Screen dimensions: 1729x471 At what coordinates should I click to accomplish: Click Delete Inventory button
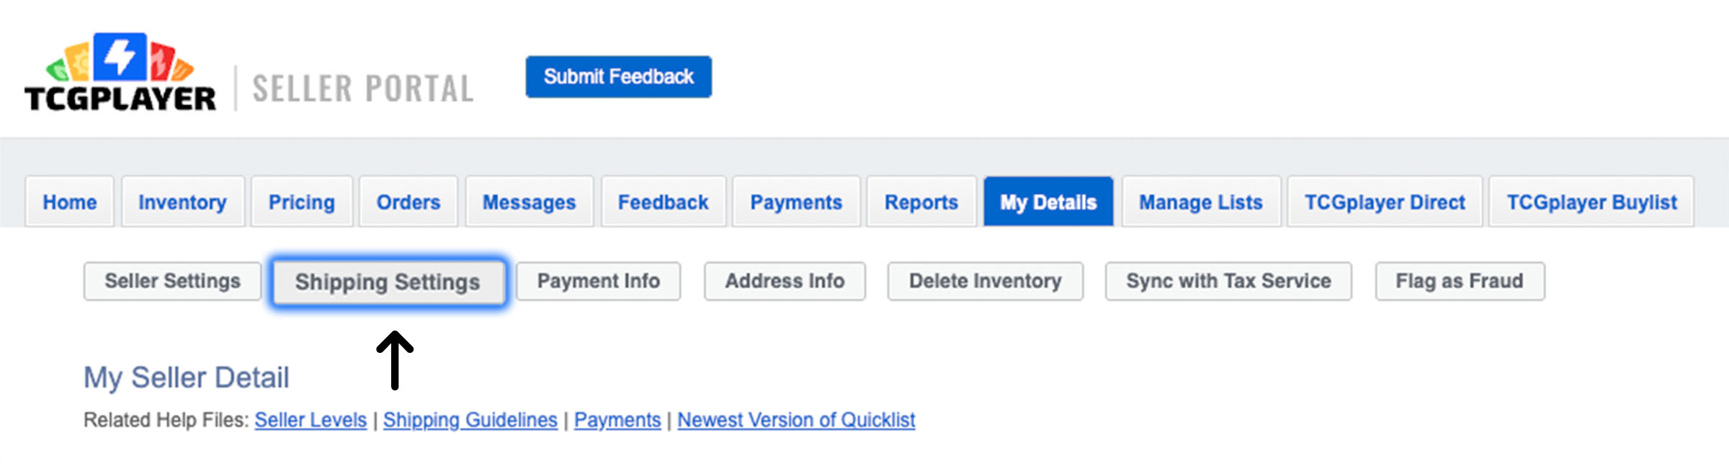pyautogui.click(x=986, y=281)
